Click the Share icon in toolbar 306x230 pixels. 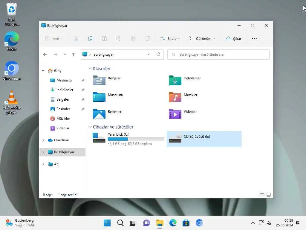[x=133, y=39]
